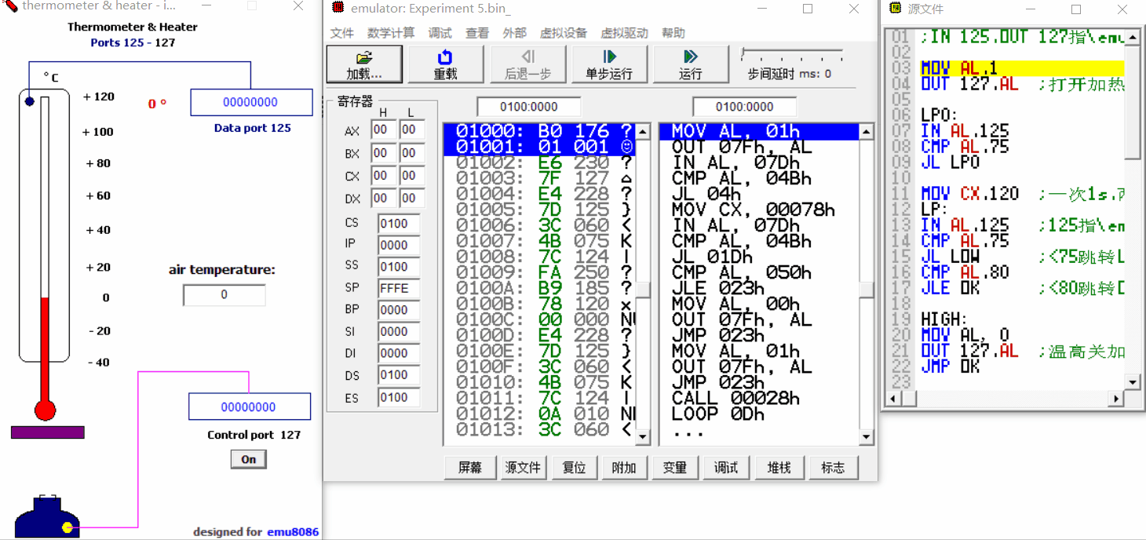Click the source window right scroll arrow

pos(1116,398)
